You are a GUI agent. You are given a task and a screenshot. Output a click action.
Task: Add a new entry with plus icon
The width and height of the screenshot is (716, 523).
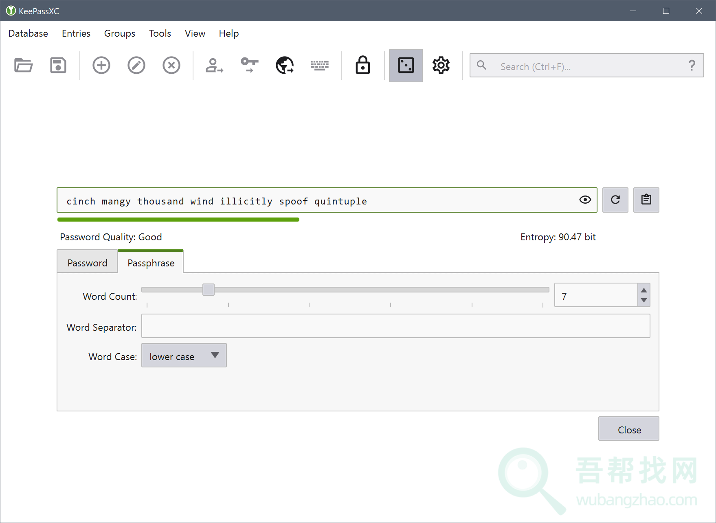click(101, 65)
